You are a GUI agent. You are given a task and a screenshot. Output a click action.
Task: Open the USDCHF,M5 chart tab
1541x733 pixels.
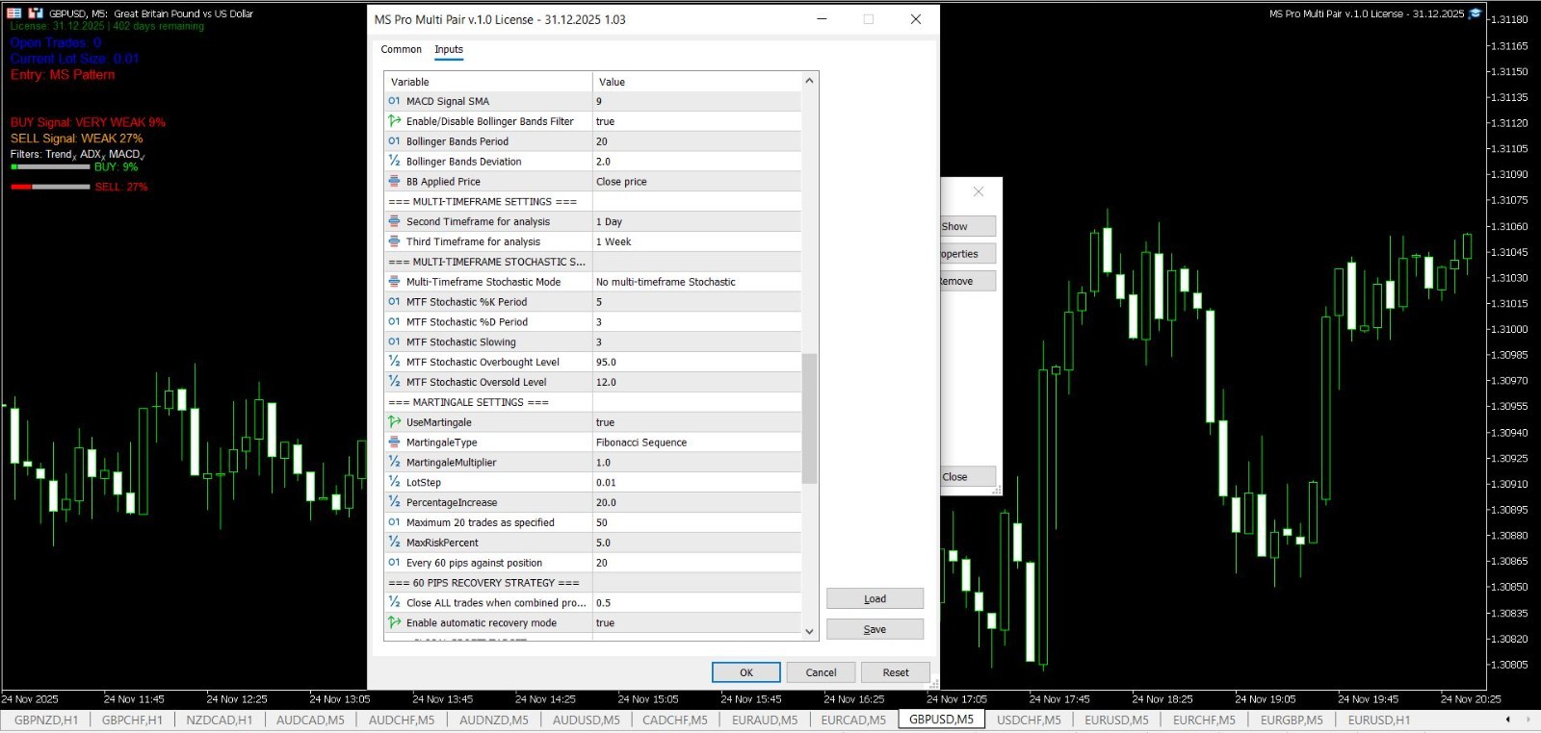coord(1029,720)
